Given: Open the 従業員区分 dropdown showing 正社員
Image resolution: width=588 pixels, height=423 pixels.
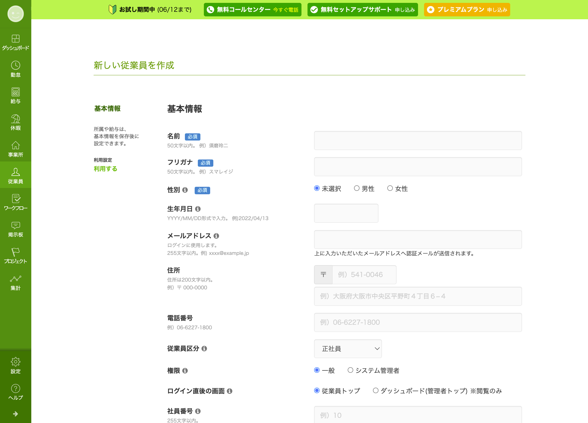Looking at the screenshot, I should tap(348, 349).
